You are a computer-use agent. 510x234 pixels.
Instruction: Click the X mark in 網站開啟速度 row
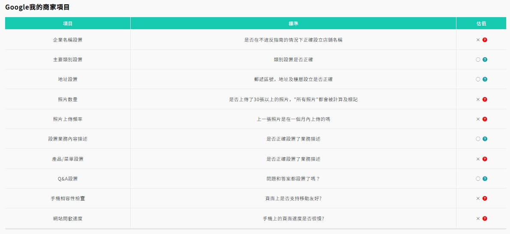[x=478, y=219]
